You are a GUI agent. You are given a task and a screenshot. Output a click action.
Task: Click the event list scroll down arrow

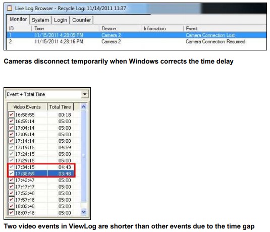coord(83,212)
